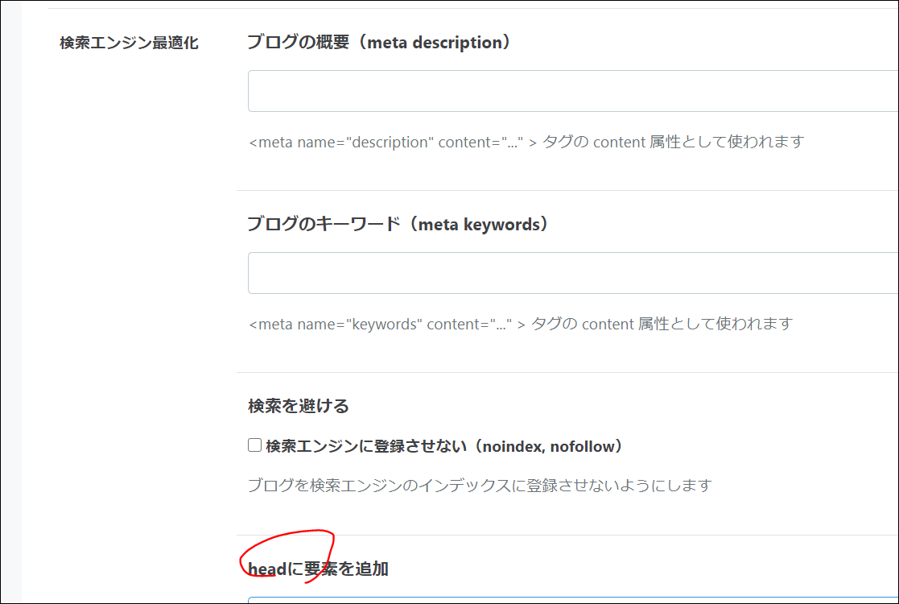Click the meta keywords helper text line
Image resolution: width=899 pixels, height=604 pixels.
tap(519, 324)
